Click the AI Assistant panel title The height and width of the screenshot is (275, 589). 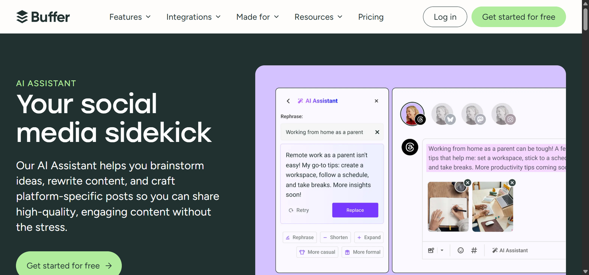tap(318, 101)
